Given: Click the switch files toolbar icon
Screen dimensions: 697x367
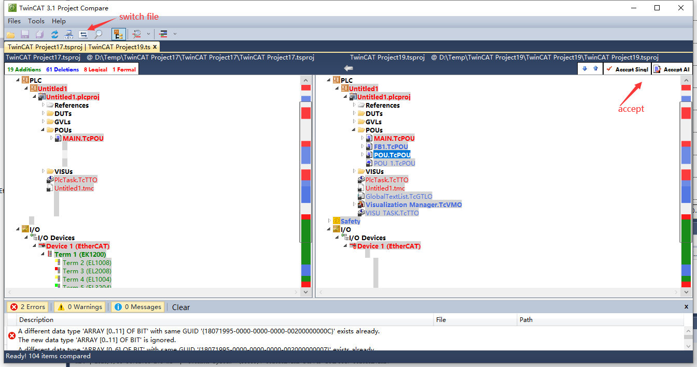Looking at the screenshot, I should (x=83, y=34).
